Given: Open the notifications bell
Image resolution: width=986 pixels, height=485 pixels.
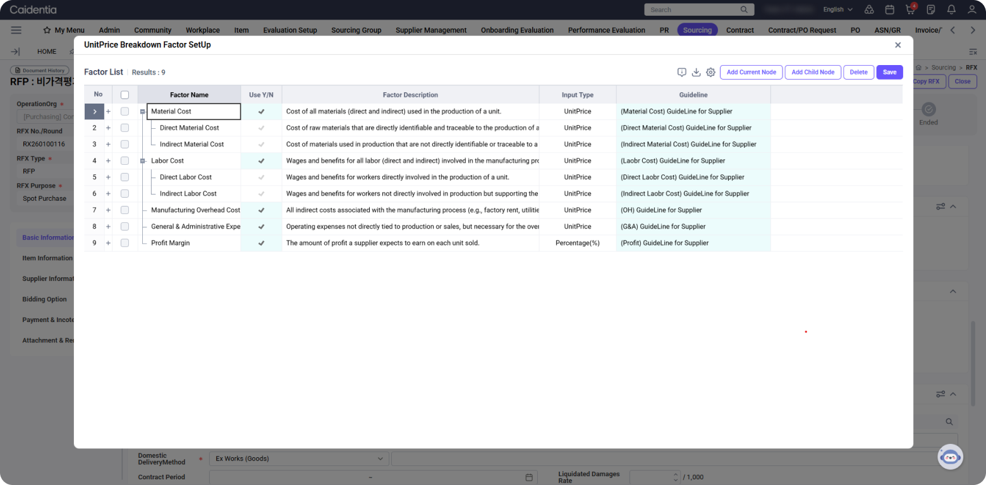Looking at the screenshot, I should pyautogui.click(x=951, y=9).
